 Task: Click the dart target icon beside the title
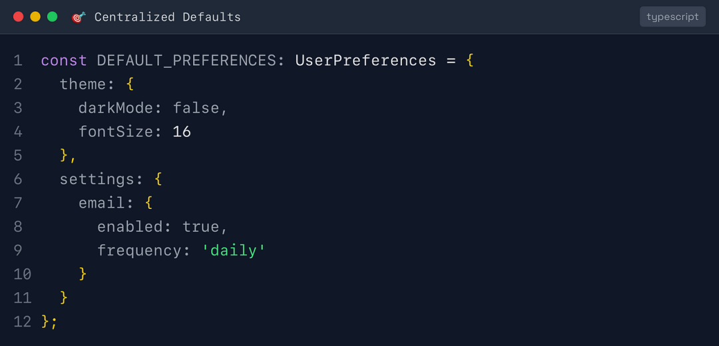click(79, 17)
